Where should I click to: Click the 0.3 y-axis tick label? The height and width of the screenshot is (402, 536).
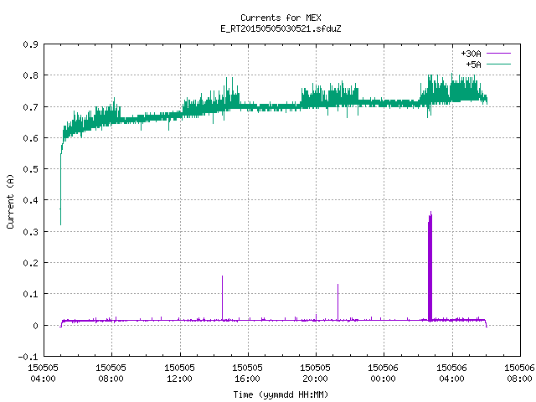(x=30, y=232)
